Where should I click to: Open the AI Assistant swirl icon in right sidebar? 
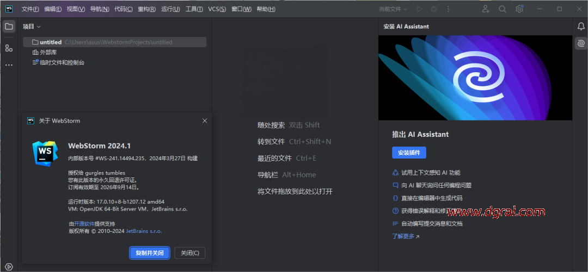point(581,43)
